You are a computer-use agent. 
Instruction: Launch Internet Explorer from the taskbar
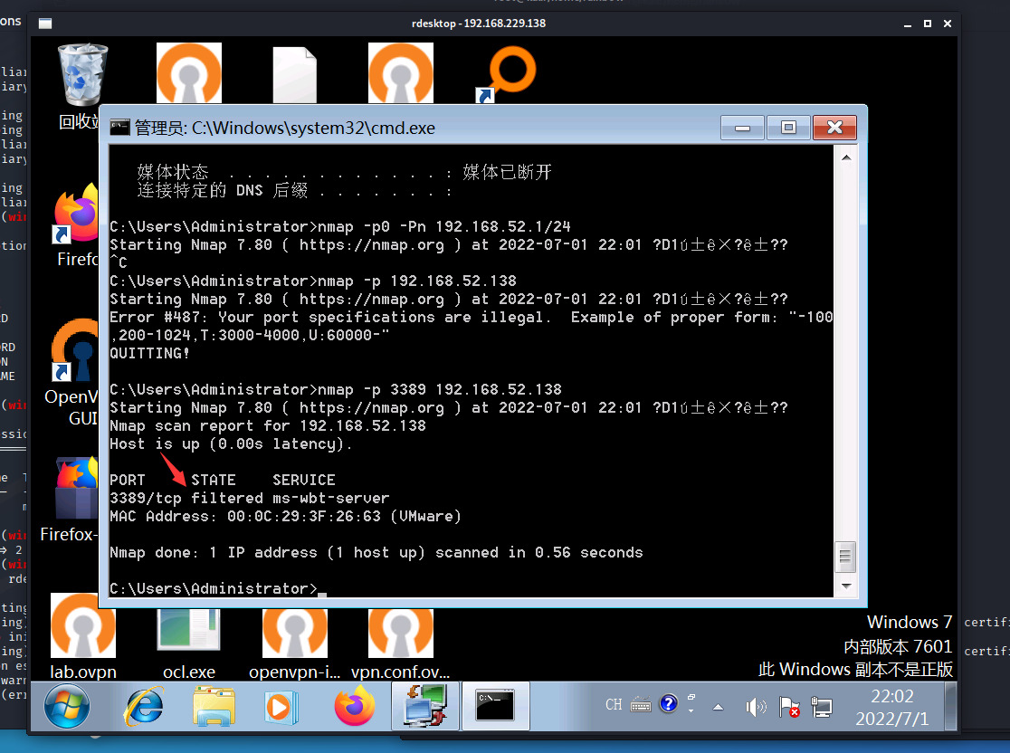[x=143, y=706]
